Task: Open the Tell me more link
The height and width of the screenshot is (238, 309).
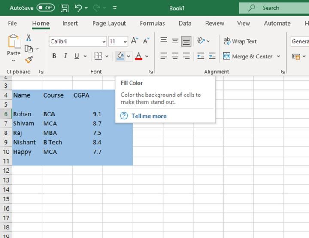Action: pos(148,116)
